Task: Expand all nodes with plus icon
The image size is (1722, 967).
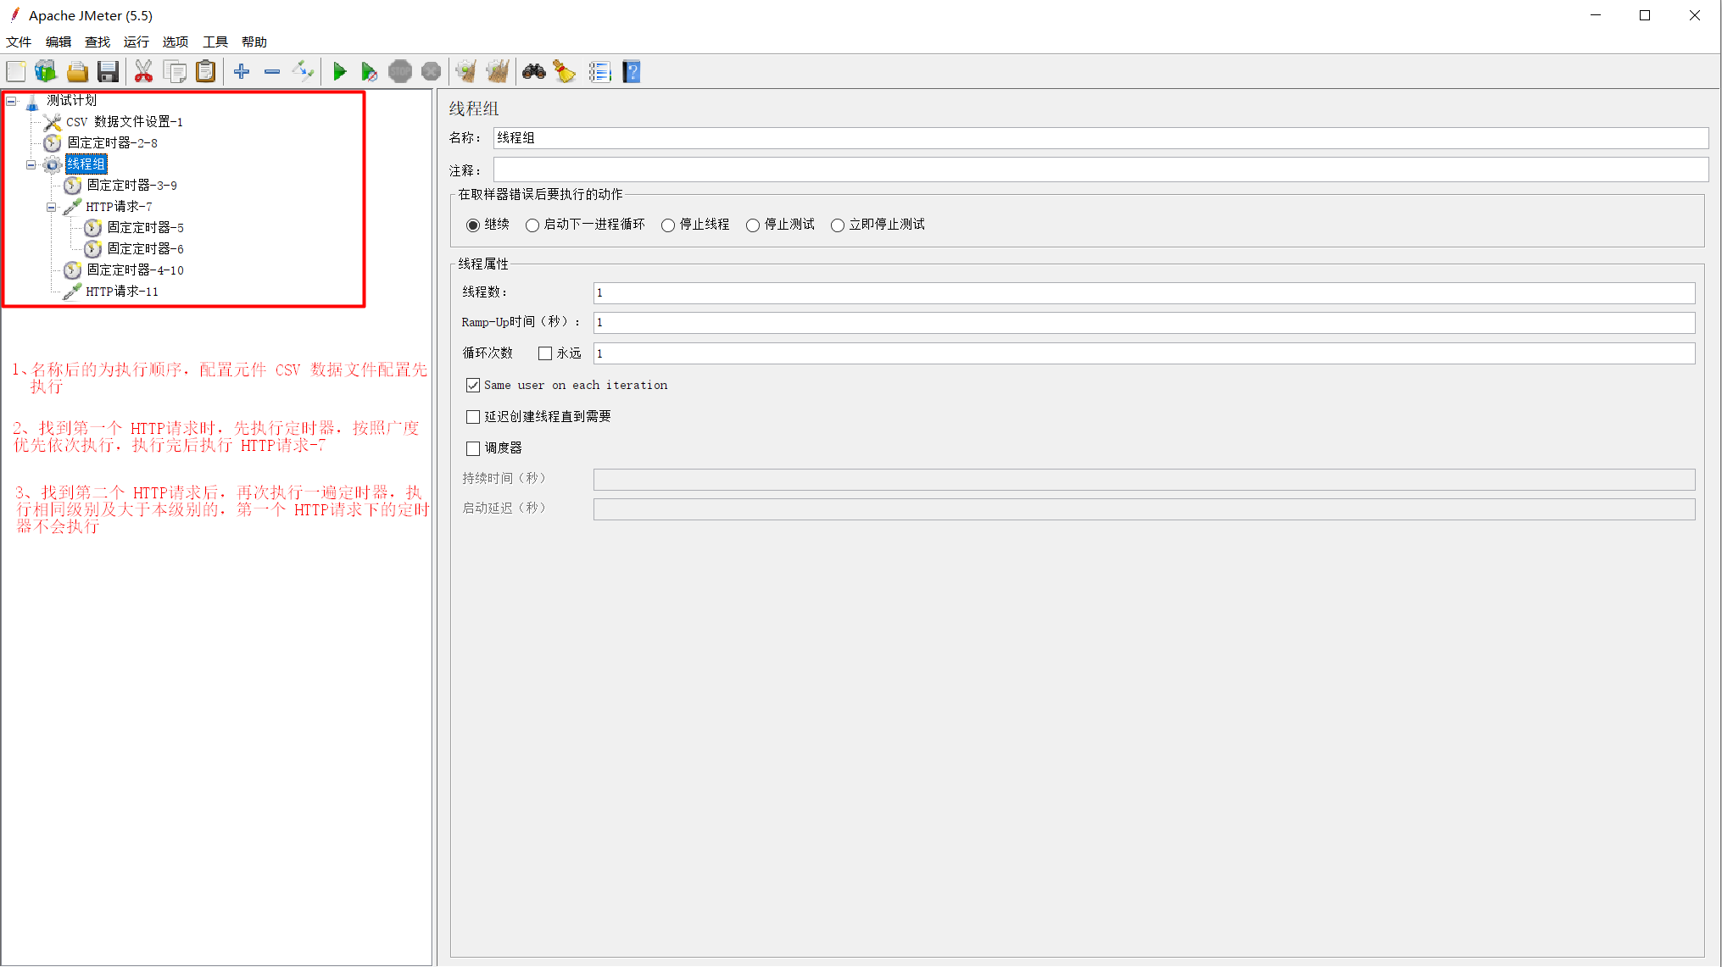Action: pyautogui.click(x=242, y=72)
